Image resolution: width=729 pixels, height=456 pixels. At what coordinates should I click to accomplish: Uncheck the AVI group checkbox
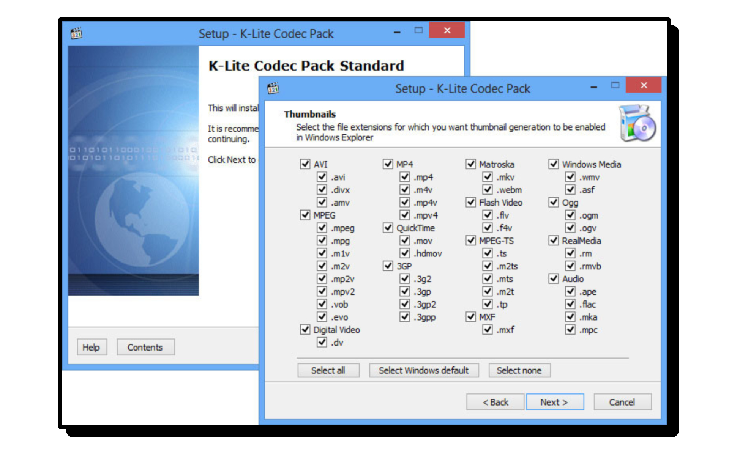click(x=305, y=164)
